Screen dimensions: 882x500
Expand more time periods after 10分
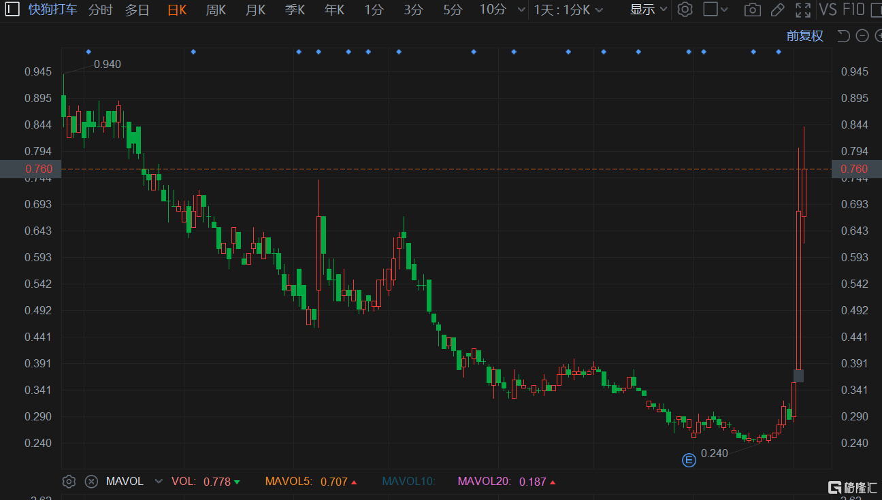(x=521, y=10)
